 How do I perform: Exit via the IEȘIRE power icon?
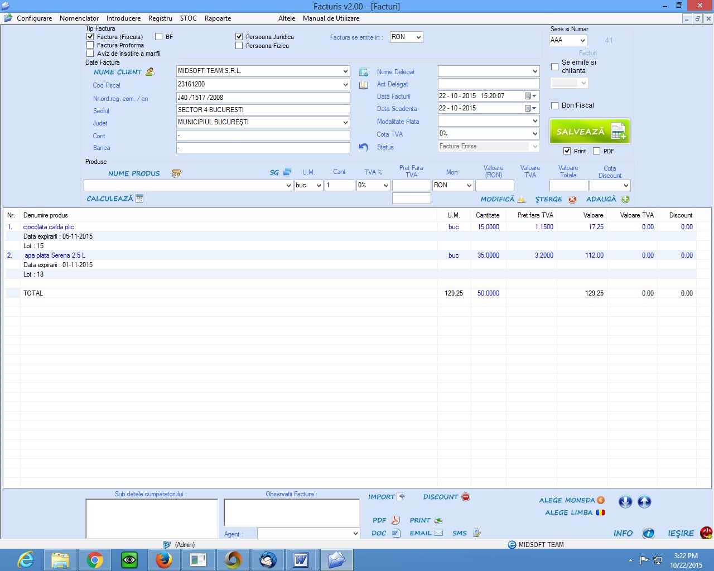point(706,533)
